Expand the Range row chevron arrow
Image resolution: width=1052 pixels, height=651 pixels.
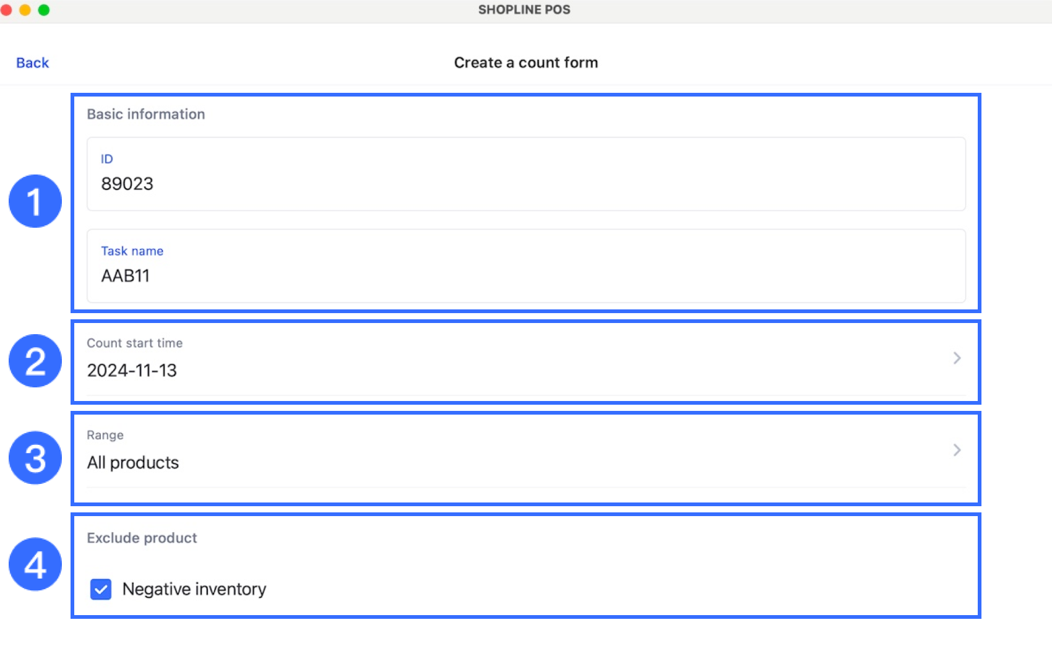pos(957,450)
